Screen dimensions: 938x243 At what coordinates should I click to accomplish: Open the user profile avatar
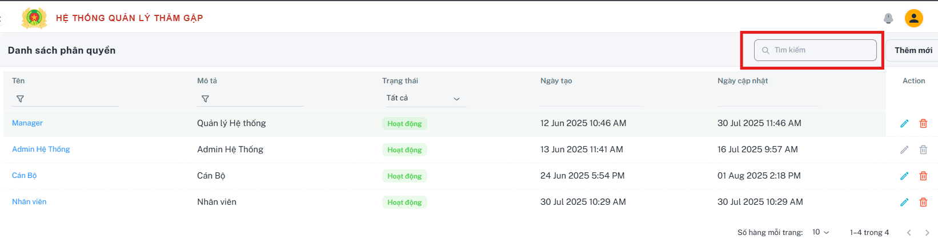click(x=914, y=18)
